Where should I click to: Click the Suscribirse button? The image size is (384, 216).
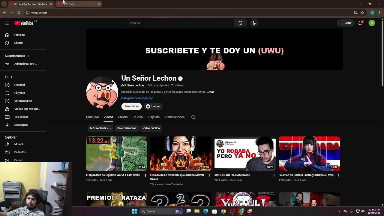click(x=131, y=106)
